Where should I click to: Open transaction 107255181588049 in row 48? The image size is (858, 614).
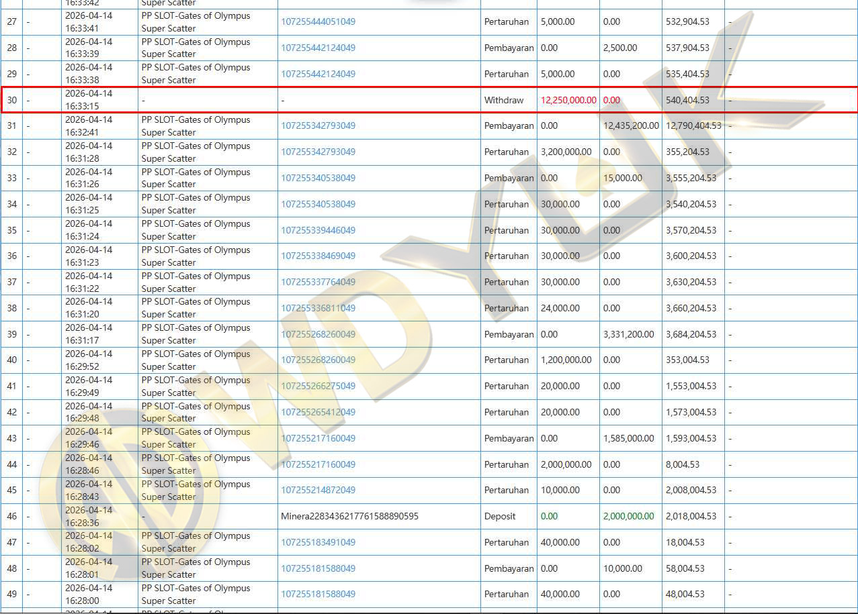click(318, 568)
